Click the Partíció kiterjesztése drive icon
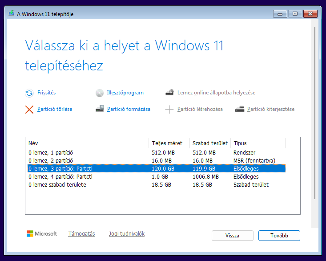 240,109
